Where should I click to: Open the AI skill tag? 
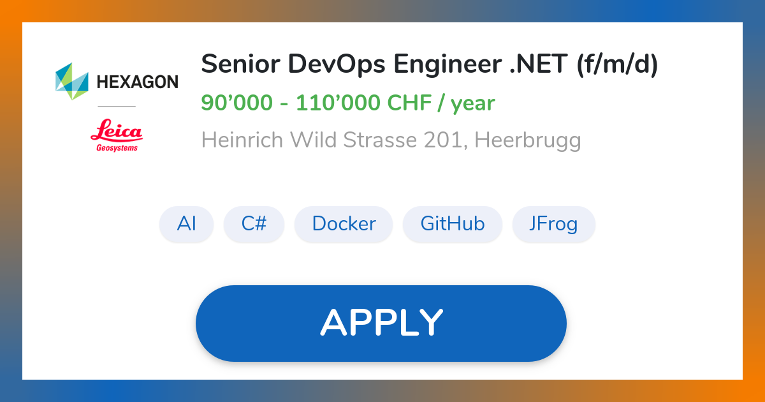tap(186, 224)
